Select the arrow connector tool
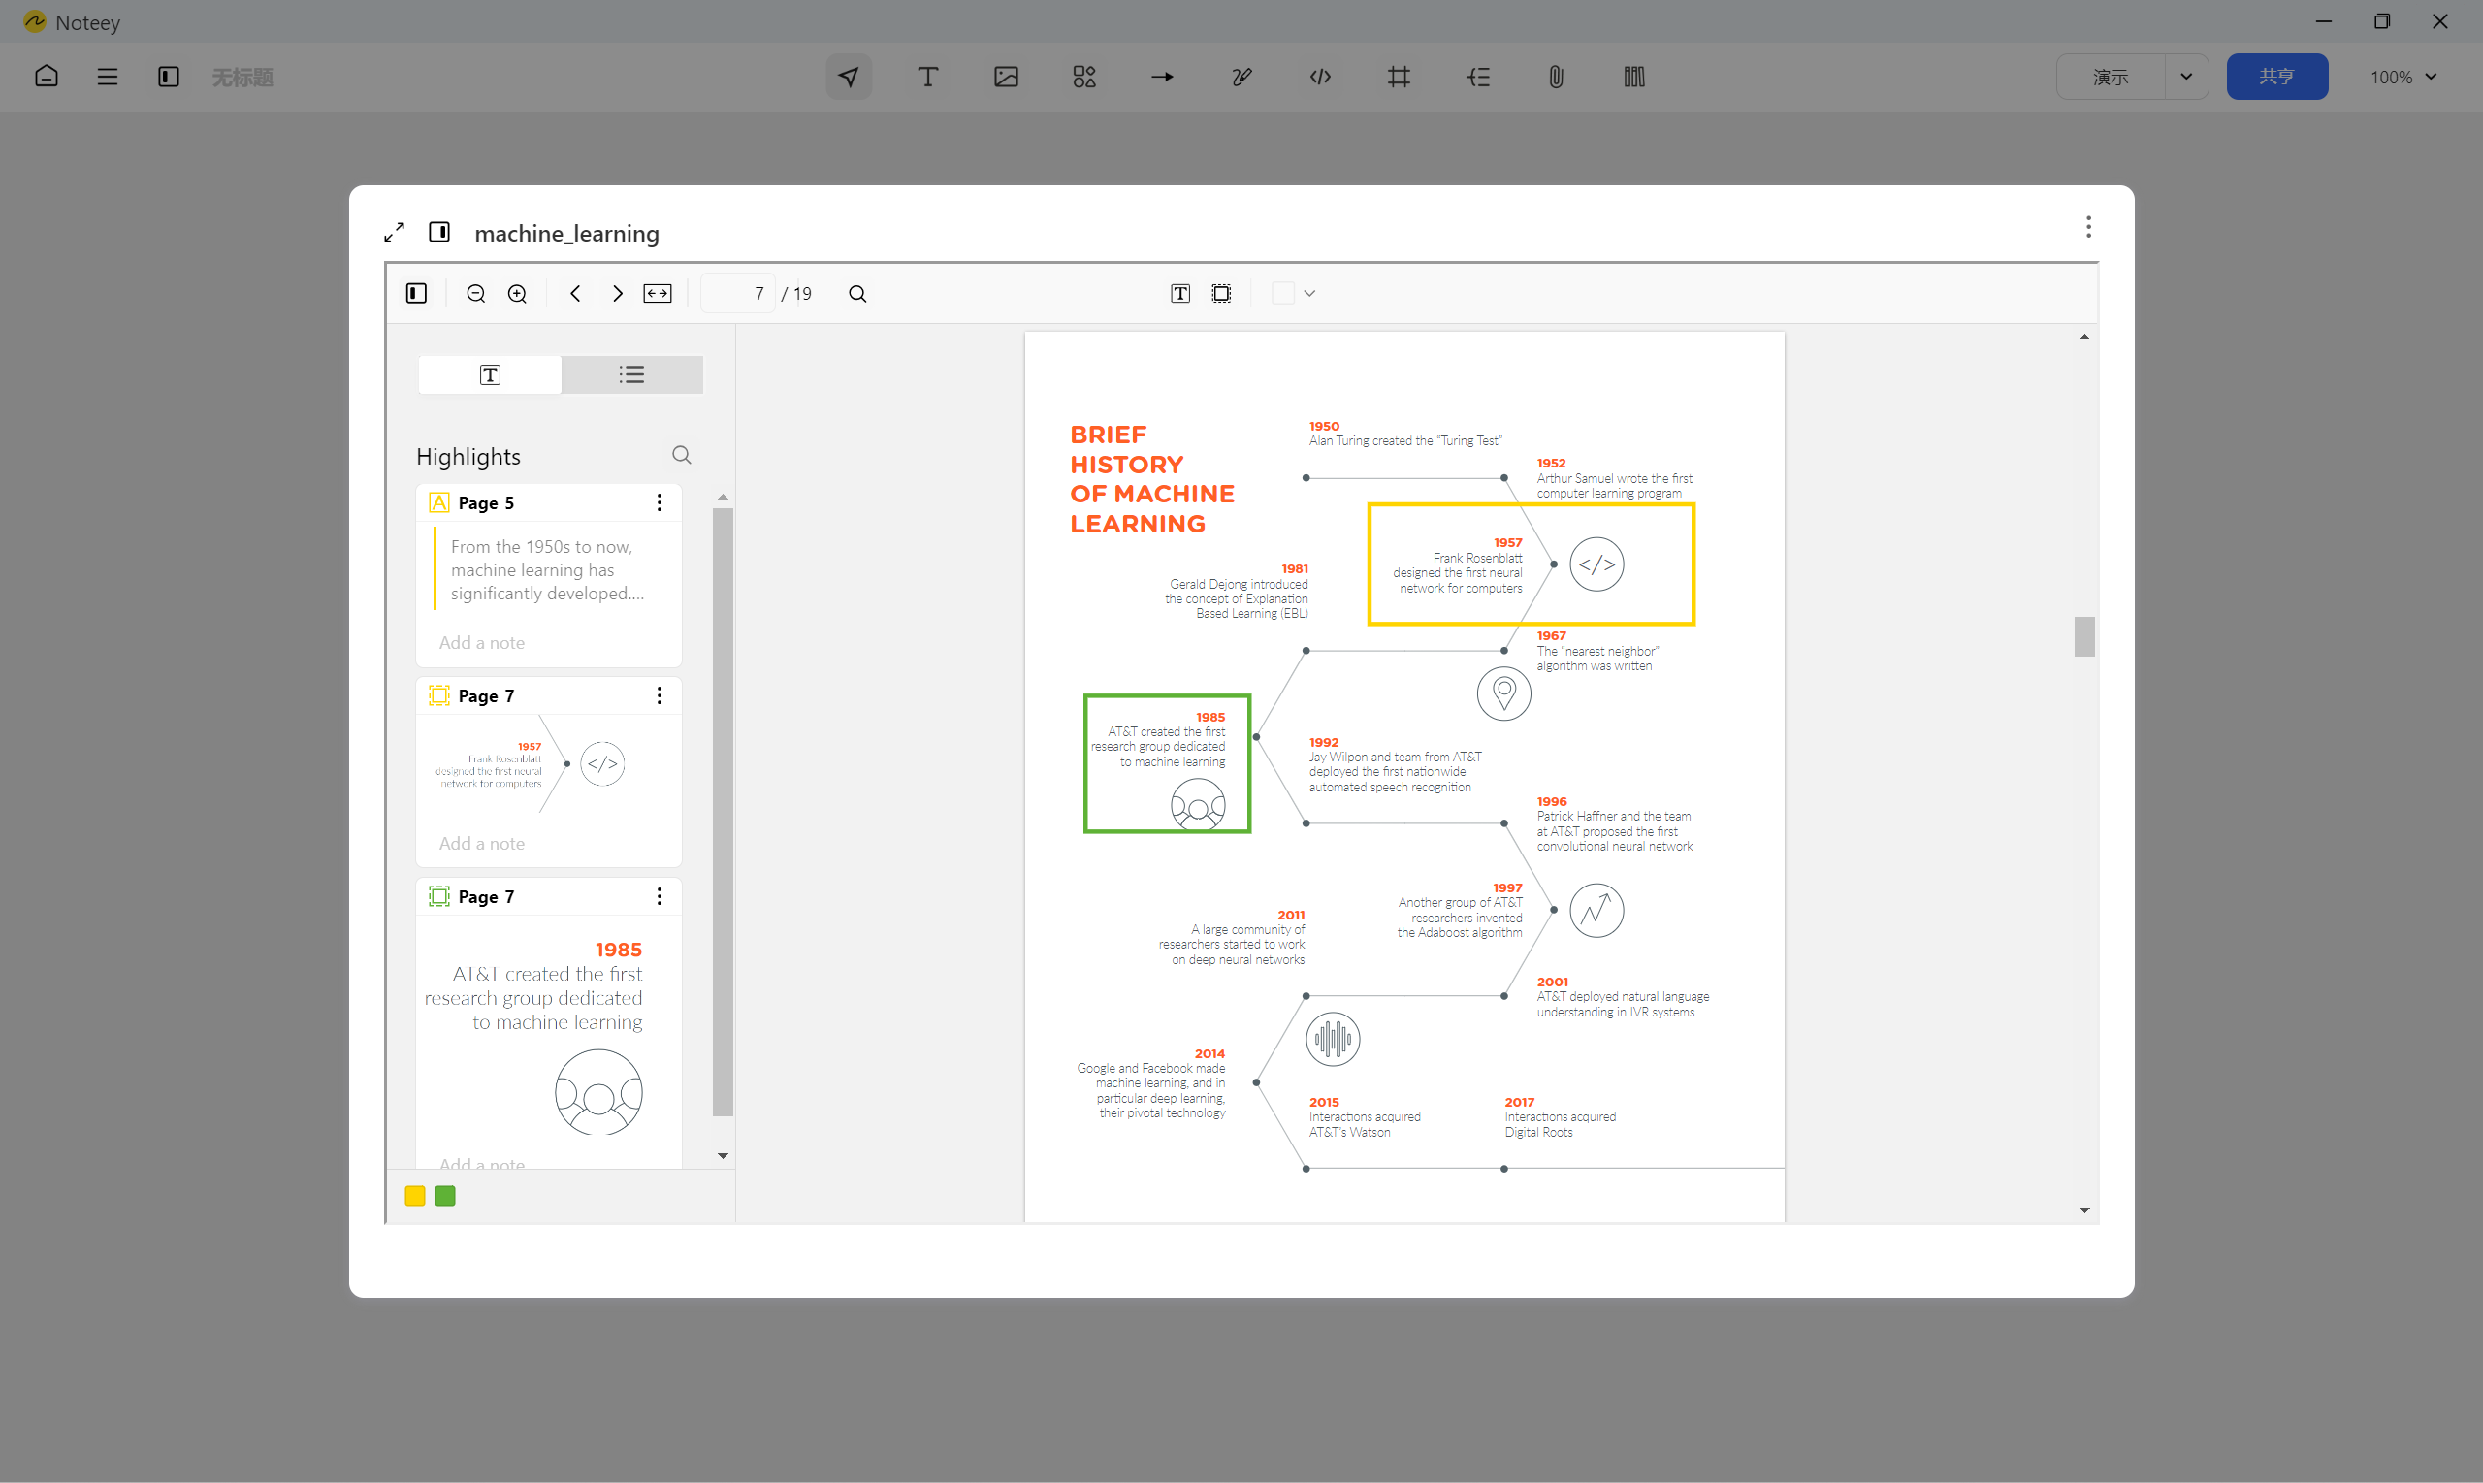The image size is (2483, 1483). (x=1162, y=77)
